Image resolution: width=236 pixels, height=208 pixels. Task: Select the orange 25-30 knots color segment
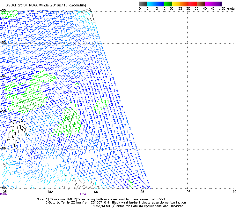184,4
